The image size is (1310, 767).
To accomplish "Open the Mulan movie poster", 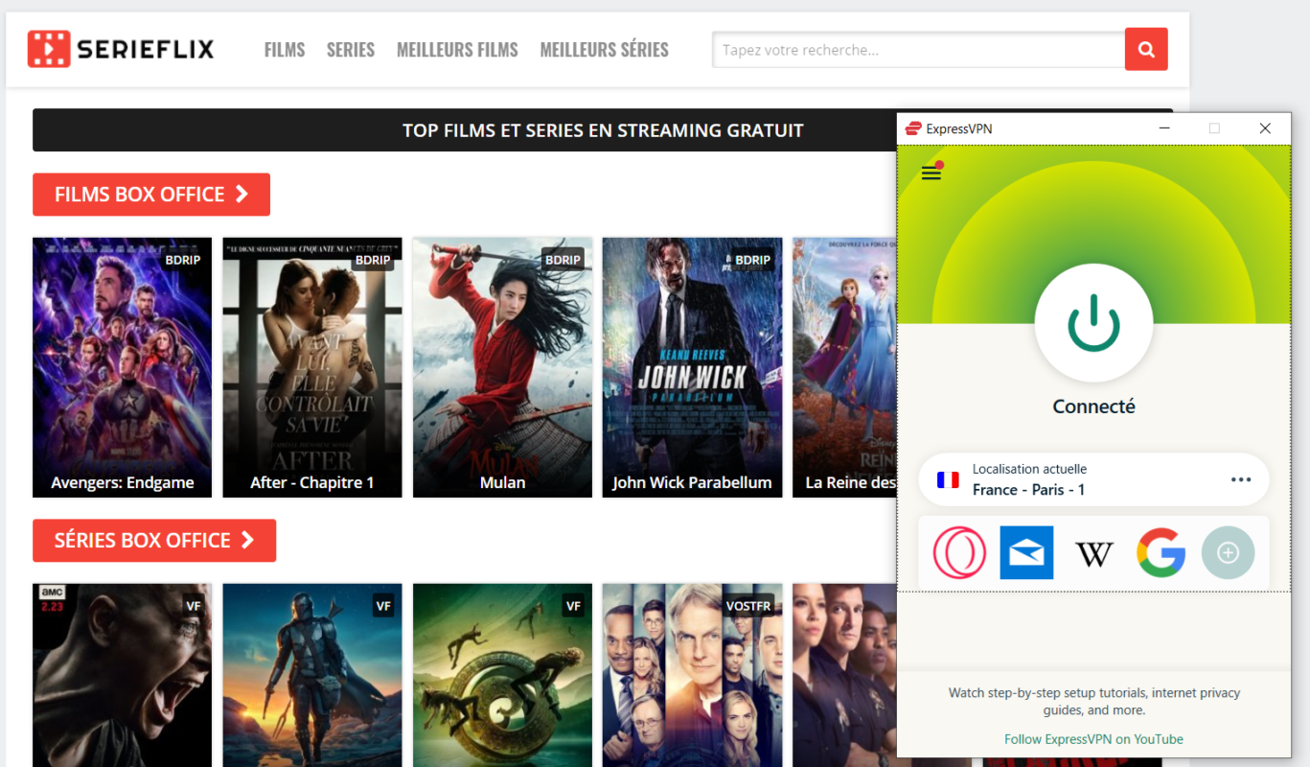I will coord(502,367).
